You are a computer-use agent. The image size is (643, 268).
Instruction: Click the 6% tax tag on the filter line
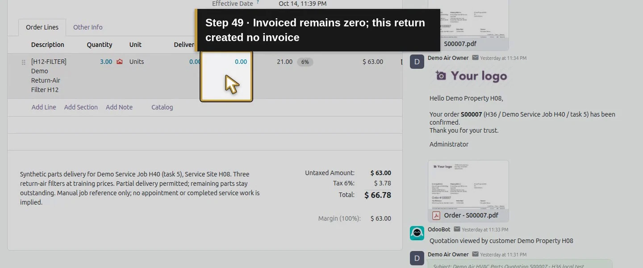point(305,62)
